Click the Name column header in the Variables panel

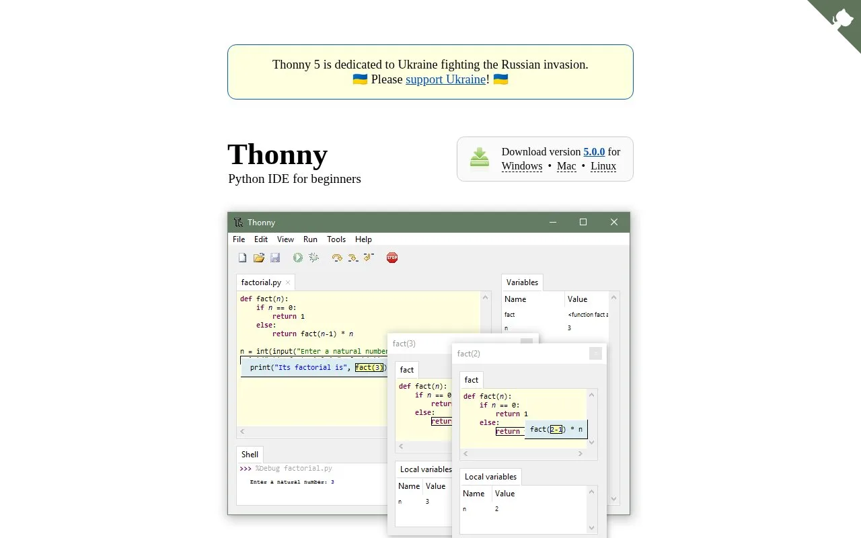click(515, 299)
